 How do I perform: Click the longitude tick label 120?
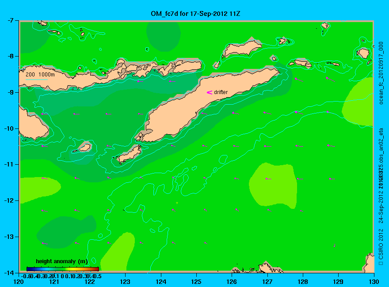19,282
